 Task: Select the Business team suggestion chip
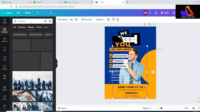pos(36,35)
